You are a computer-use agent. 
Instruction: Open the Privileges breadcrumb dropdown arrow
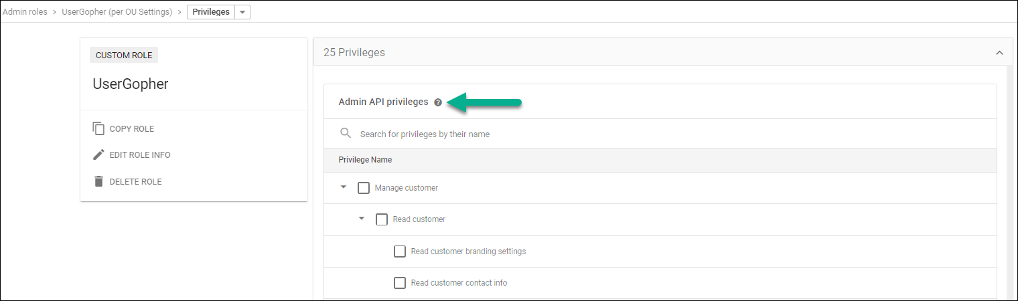pos(242,12)
